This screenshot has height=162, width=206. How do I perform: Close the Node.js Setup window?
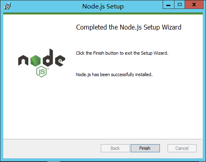194,5
